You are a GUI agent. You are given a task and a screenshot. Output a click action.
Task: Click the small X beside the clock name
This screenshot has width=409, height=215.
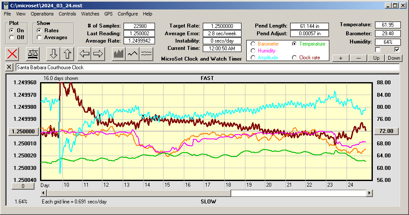click(9, 67)
